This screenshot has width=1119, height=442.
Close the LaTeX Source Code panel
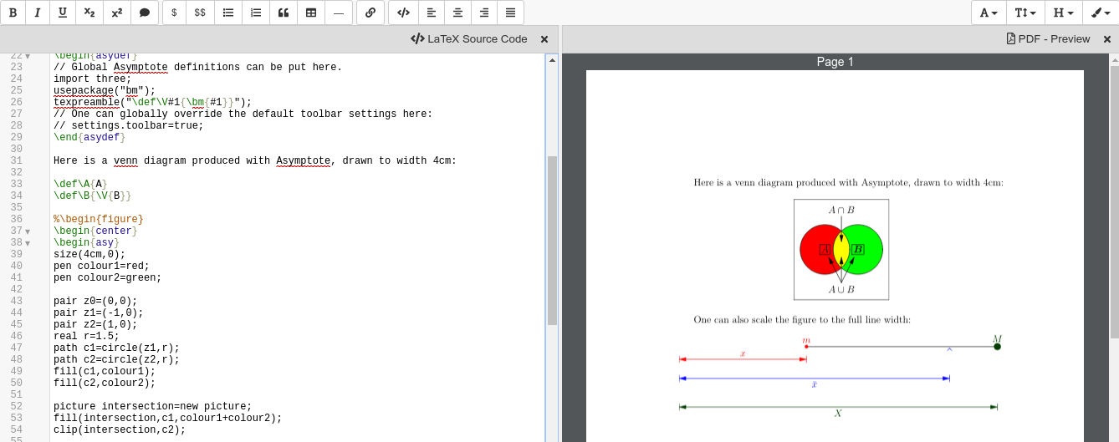(x=544, y=39)
